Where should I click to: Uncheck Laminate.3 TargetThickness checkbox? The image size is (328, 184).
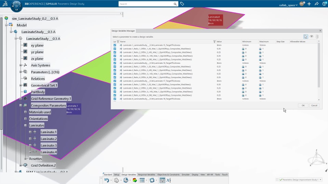click(115, 81)
